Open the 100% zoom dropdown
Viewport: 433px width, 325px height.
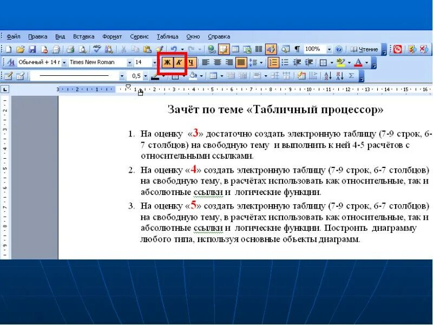pos(329,49)
